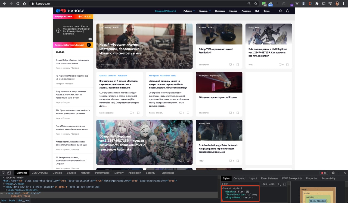The width and height of the screenshot is (348, 203).
Task: Open the flexbox editor icon next to display
Action: 247,192
